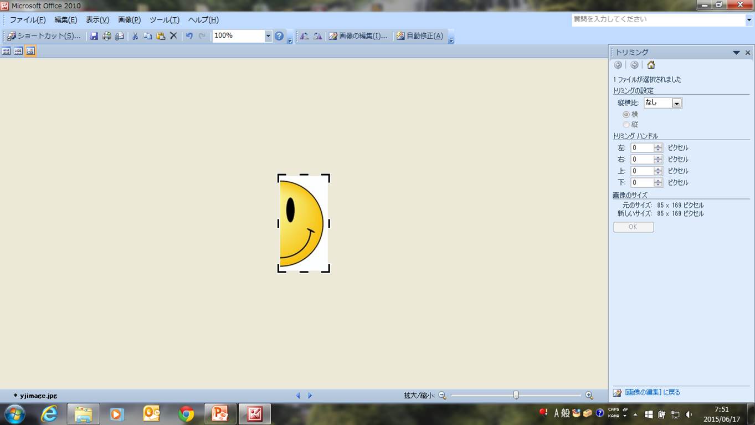This screenshot has height=425, width=755.
Task: Go back in the トリミング task pane
Action: tap(618, 65)
